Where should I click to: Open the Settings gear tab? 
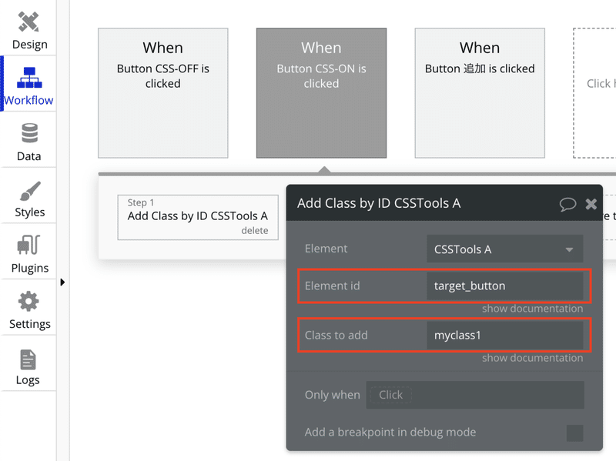click(x=29, y=310)
